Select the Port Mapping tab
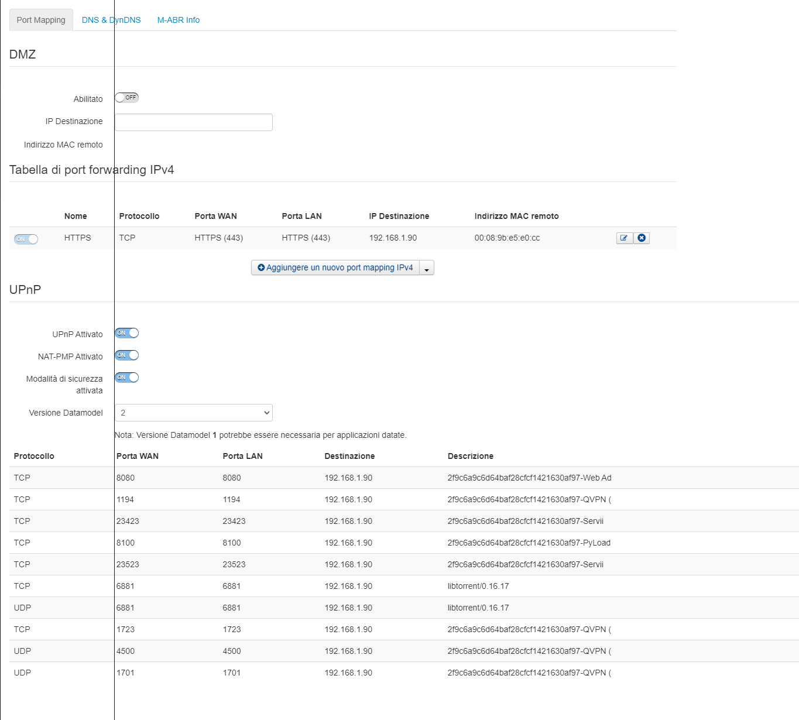 41,20
